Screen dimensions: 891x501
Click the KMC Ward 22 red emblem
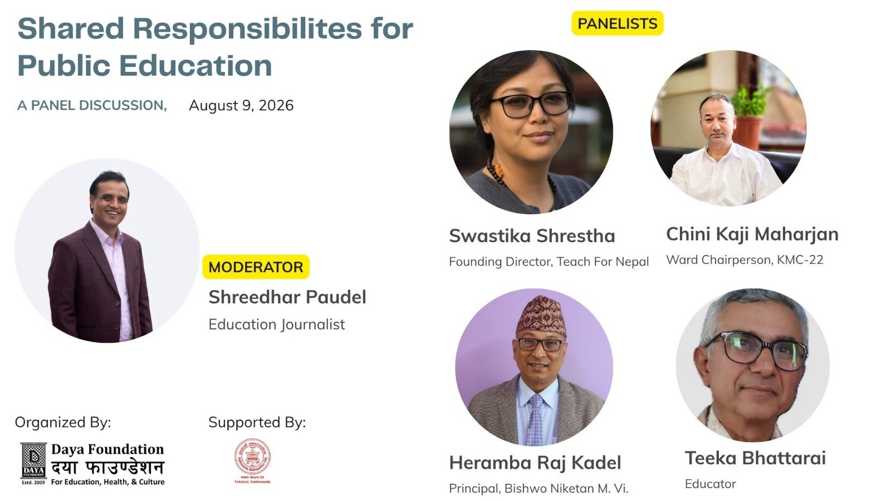tap(252, 461)
